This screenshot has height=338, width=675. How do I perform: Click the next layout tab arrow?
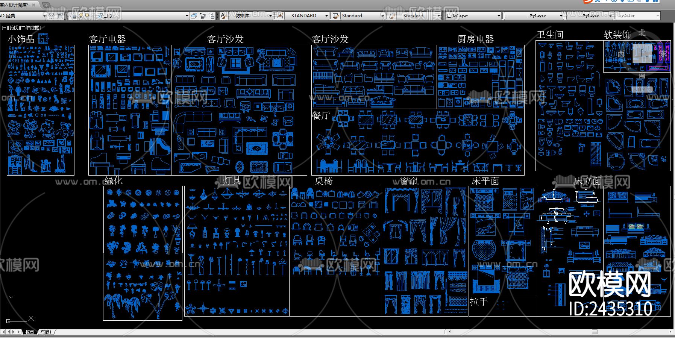[x=14, y=332]
